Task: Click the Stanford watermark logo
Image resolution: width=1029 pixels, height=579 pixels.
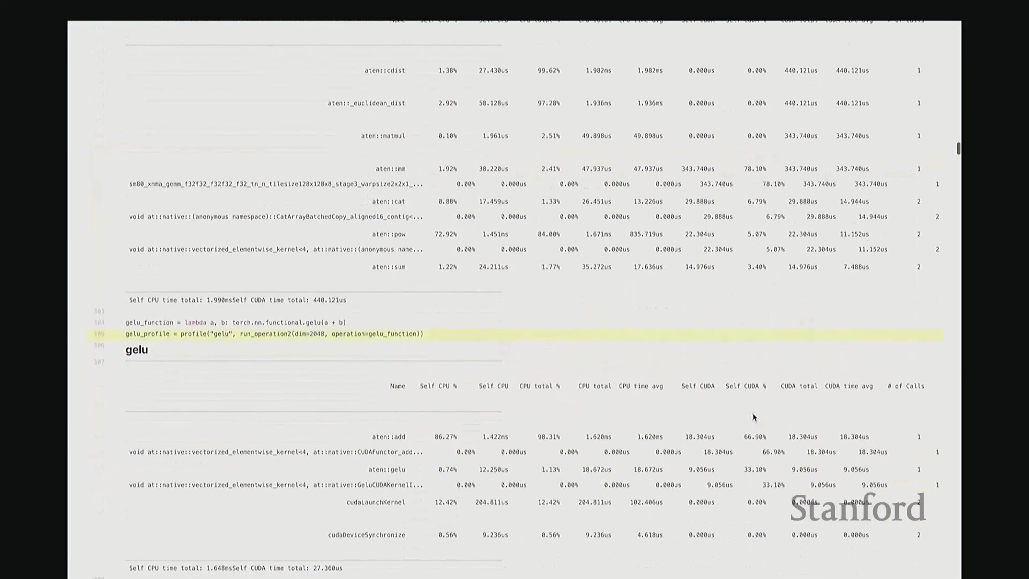Action: (x=857, y=508)
